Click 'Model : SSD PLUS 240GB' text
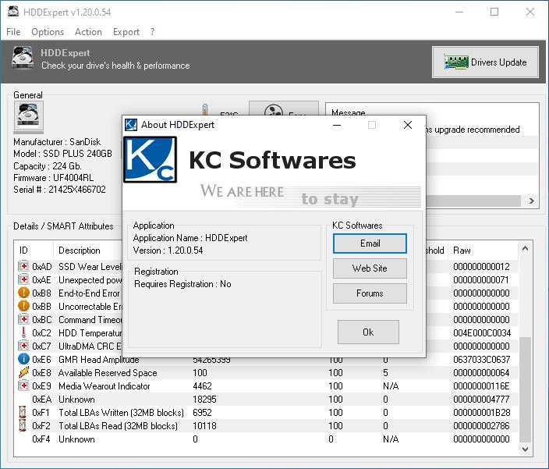This screenshot has width=549, height=469. click(62, 154)
